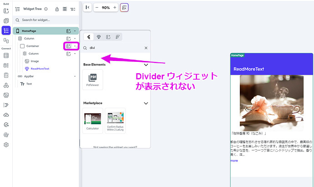Switch to the components tab in popup
Image resolution: width=314 pixels, height=187 pixels.
108,37
